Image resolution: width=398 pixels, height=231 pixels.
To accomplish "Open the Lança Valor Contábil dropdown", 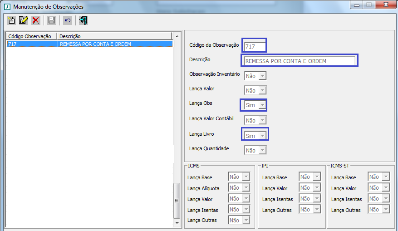I will [x=262, y=120].
